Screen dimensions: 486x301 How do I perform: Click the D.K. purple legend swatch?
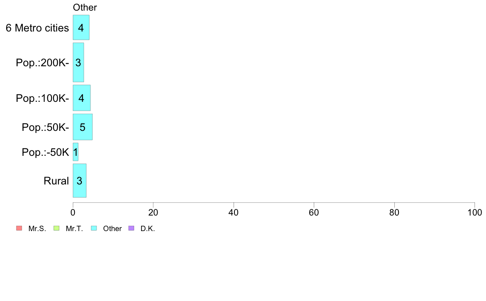coord(131,229)
